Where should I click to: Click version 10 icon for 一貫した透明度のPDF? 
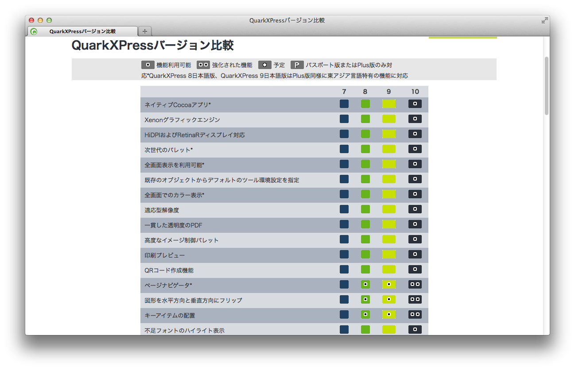pyautogui.click(x=415, y=224)
